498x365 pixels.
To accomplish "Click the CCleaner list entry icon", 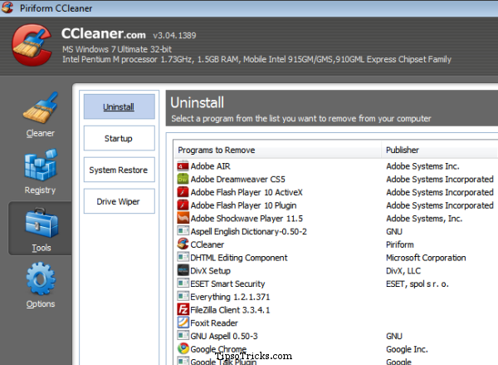I will (183, 244).
